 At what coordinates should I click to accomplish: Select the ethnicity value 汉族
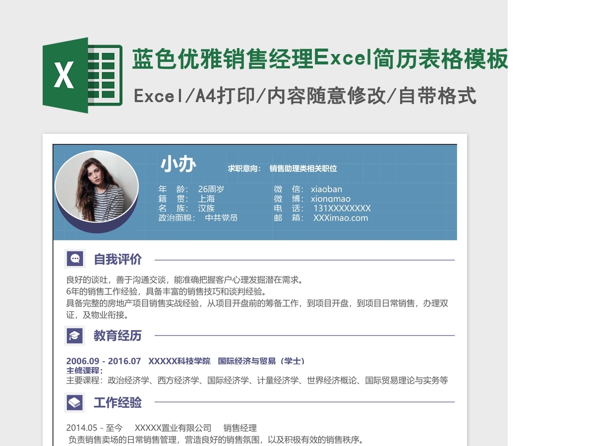pyautogui.click(x=206, y=208)
